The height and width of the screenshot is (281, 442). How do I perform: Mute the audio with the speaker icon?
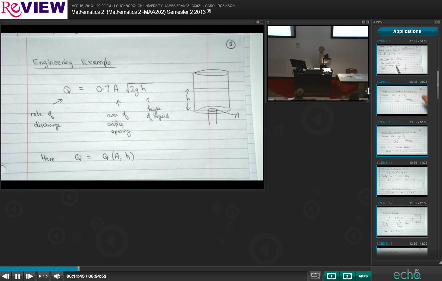point(57,276)
